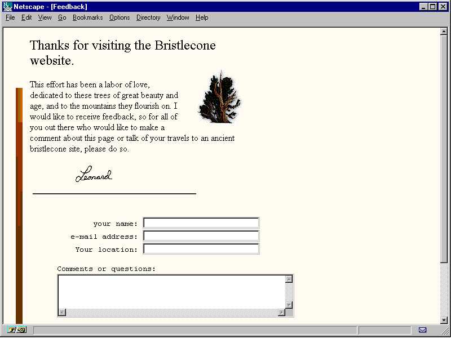Open the File menu
Viewport: 451px width, 338px height.
click(x=10, y=17)
